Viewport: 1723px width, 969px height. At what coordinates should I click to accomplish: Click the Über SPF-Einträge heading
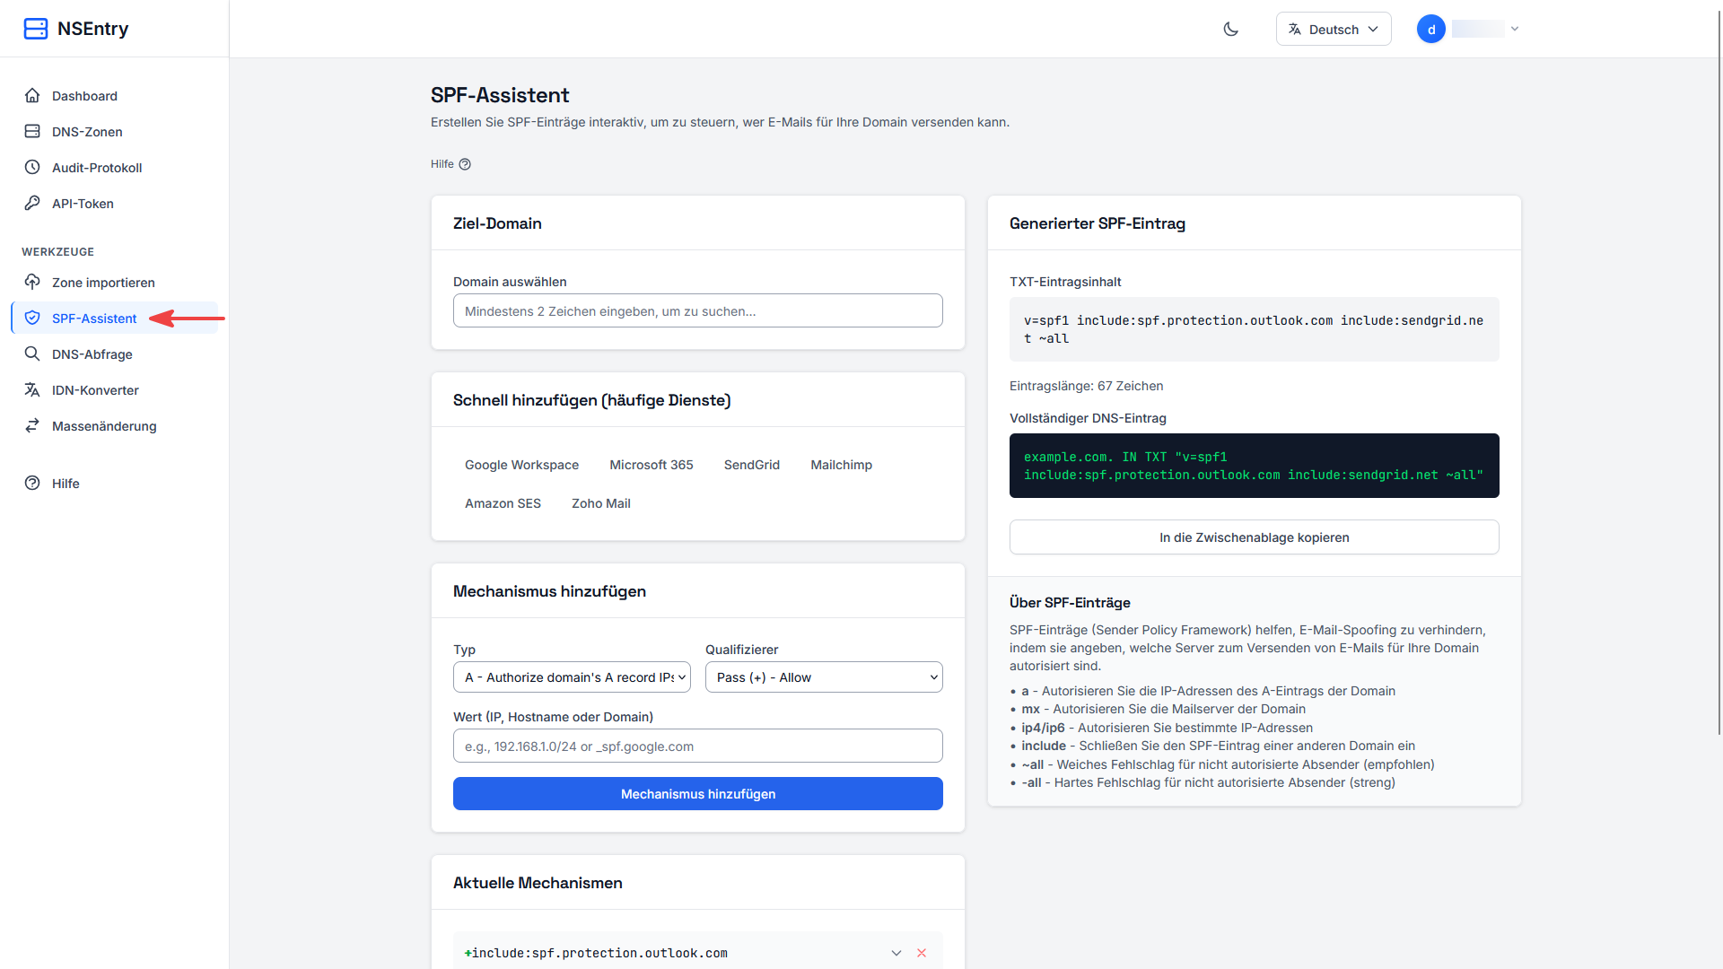coord(1070,603)
